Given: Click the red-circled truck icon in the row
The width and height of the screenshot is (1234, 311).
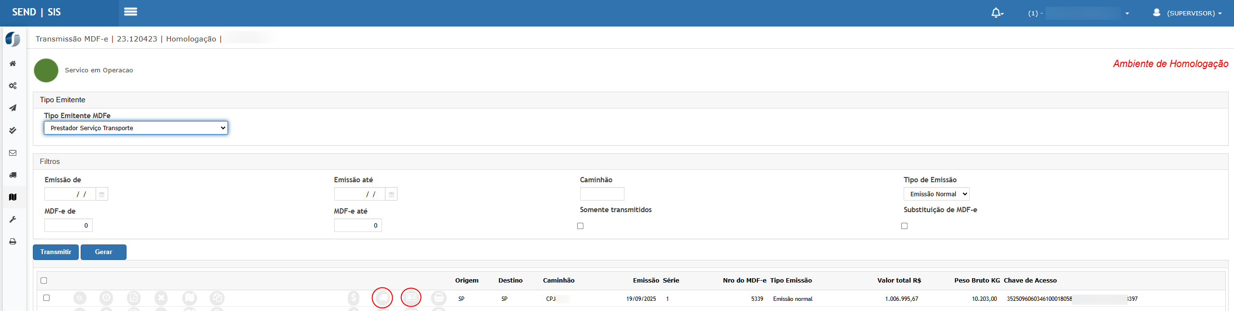Looking at the screenshot, I should point(383,298).
